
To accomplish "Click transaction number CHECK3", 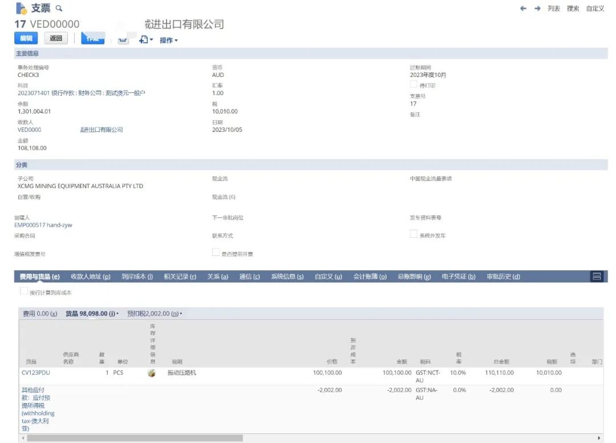I will [x=29, y=75].
